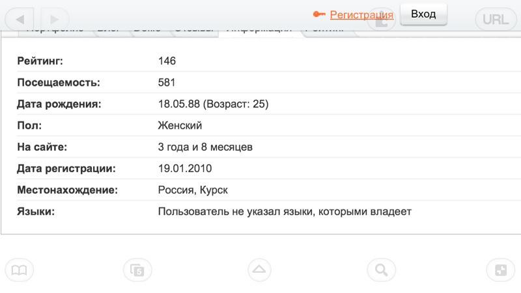
Task: Open the URL address entry button
Action: click(496, 19)
